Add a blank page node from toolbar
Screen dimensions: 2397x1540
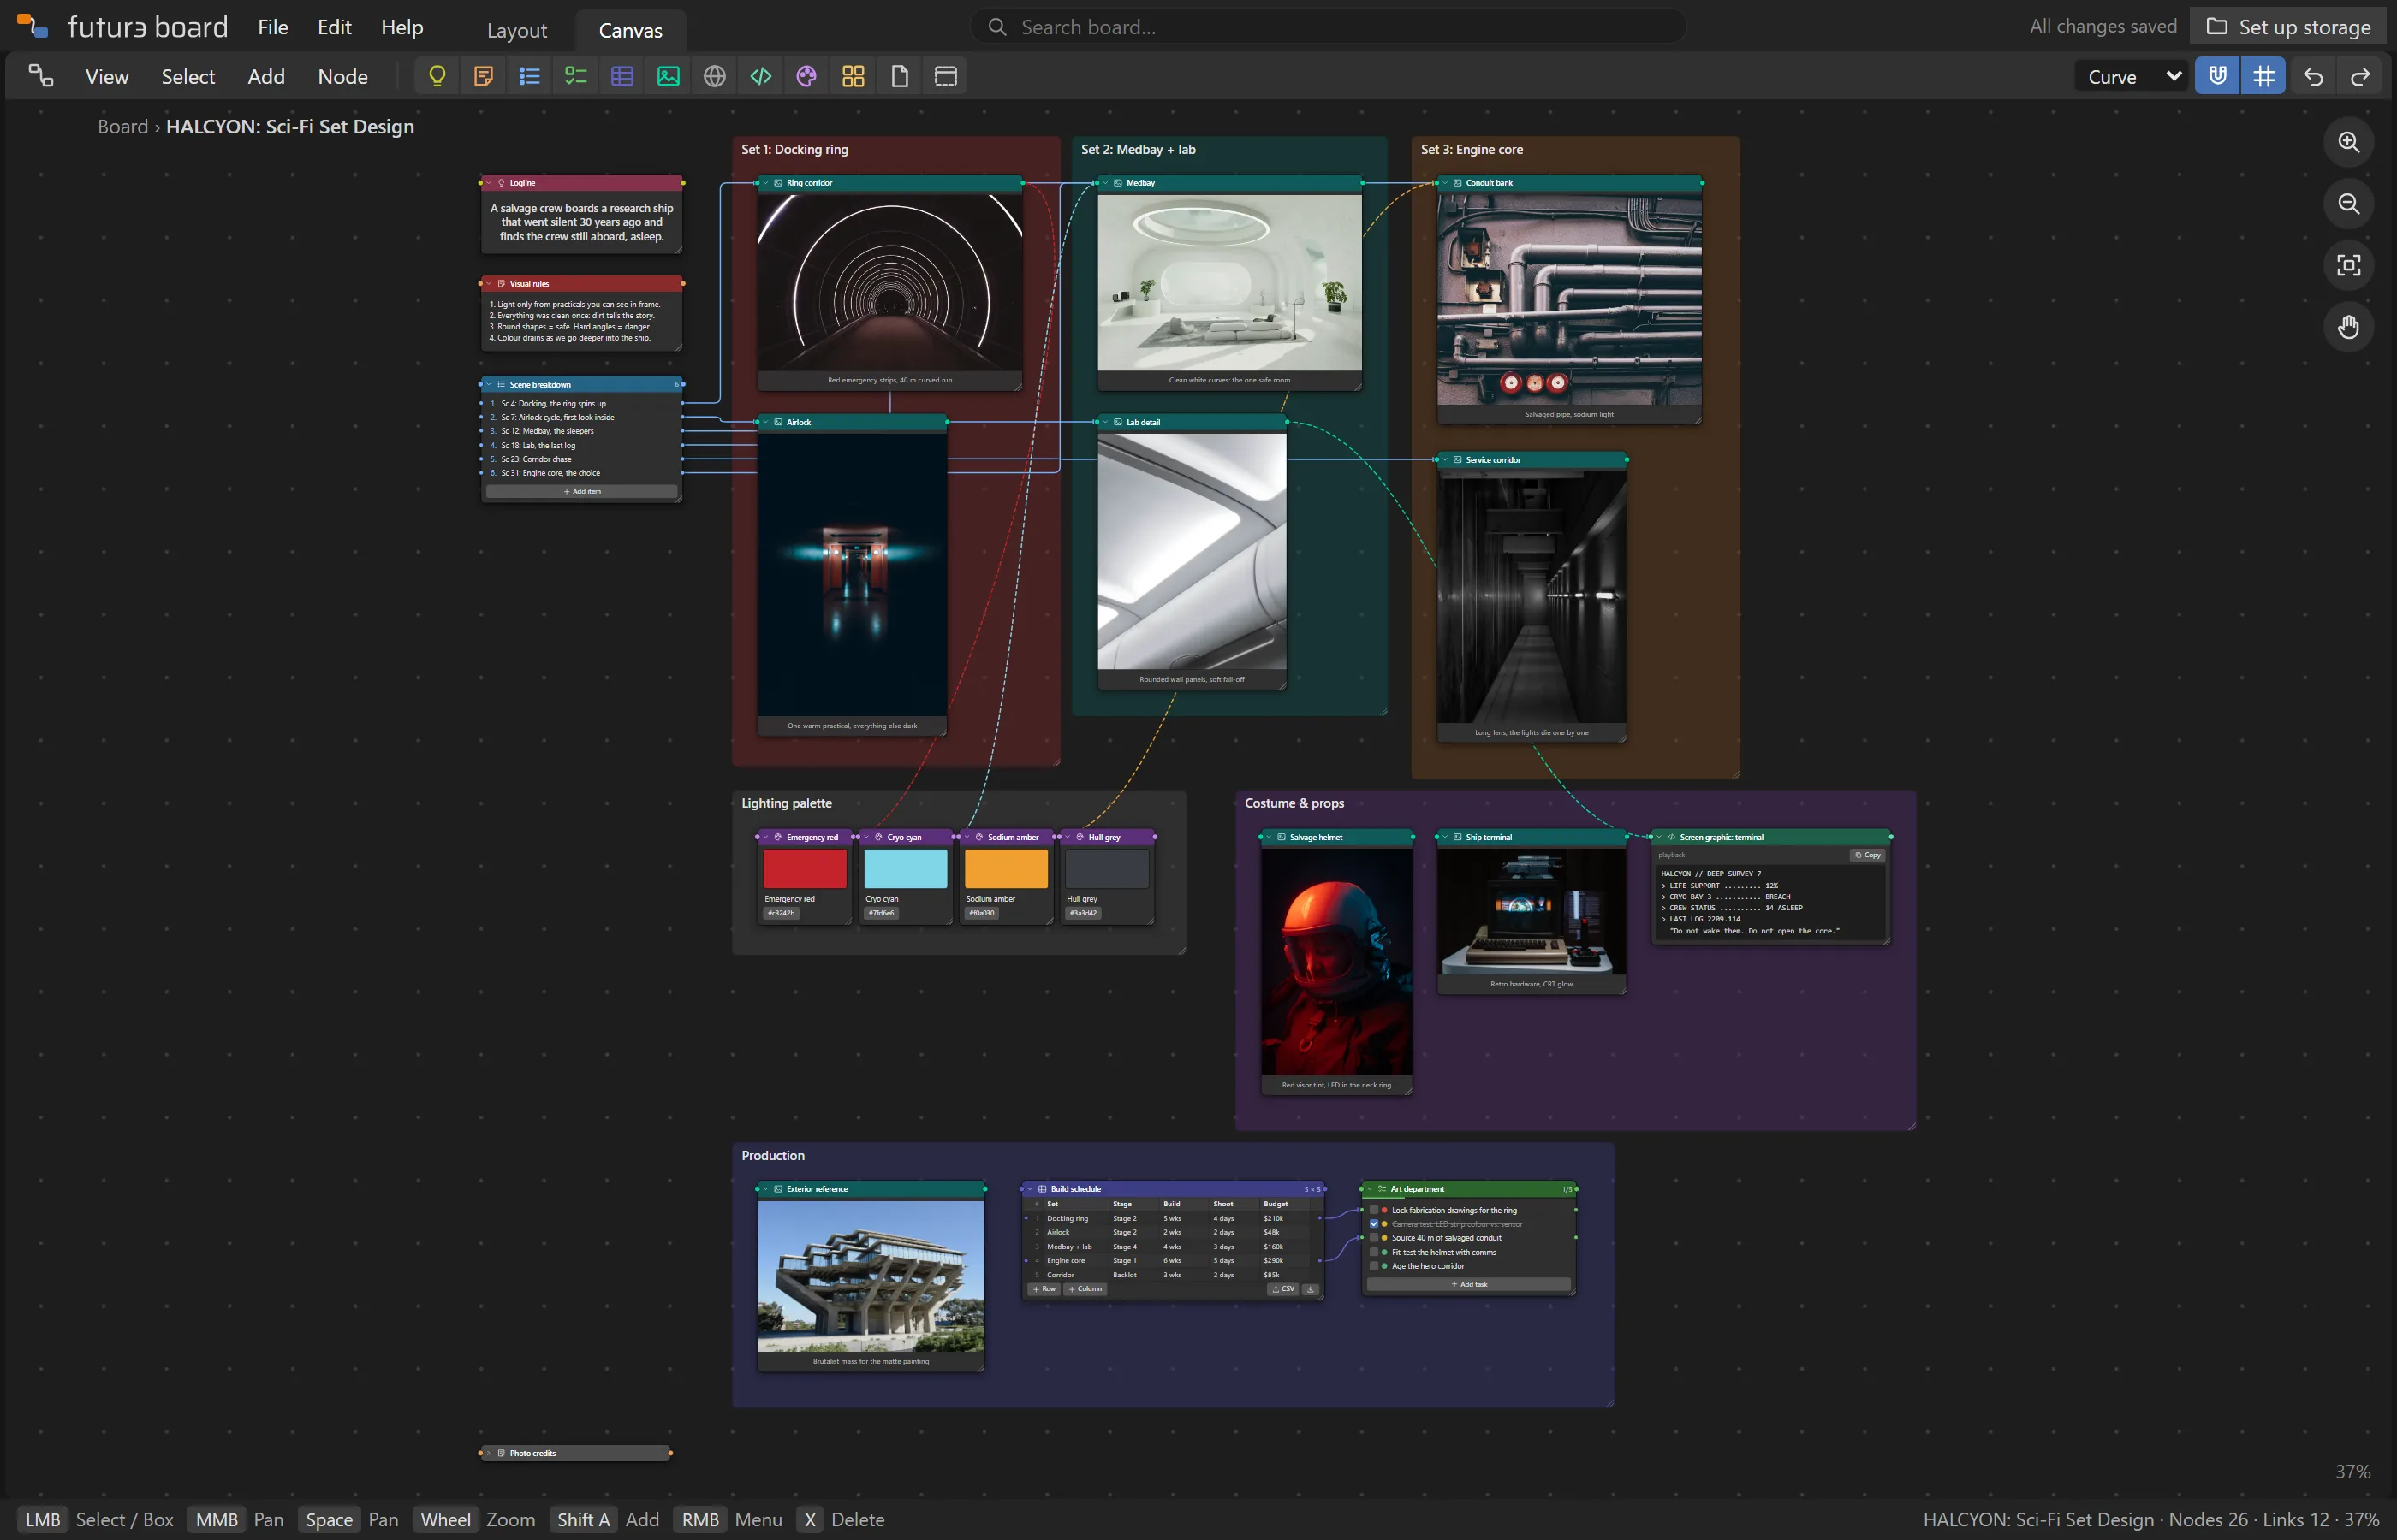tap(900, 76)
